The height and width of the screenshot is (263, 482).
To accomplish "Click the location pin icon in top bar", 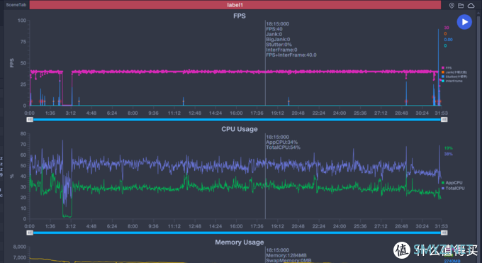I will point(452,5).
